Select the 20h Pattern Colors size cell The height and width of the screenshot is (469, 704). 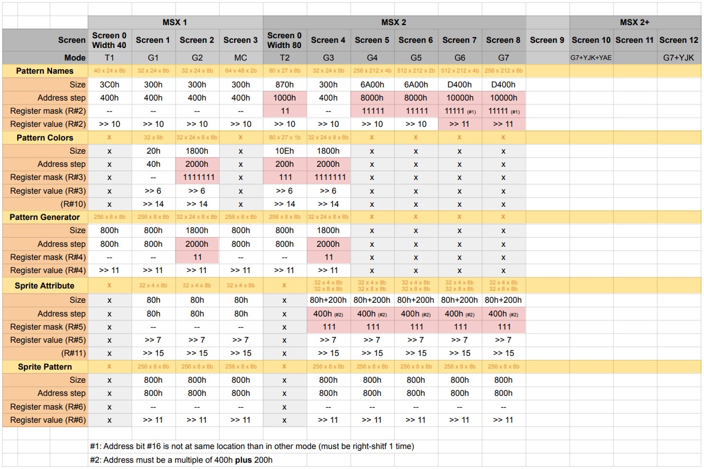[153, 151]
